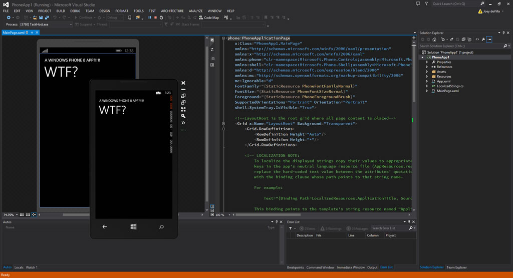Open the emulator zoom magnifier

point(183,116)
